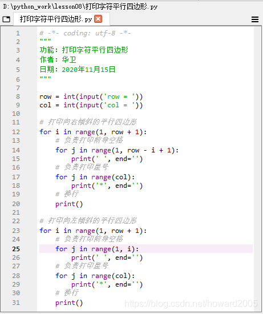Viewport: 263px width, 314px height.
Task: Click the 作者：华卫 docstring line
Action: 58,59
